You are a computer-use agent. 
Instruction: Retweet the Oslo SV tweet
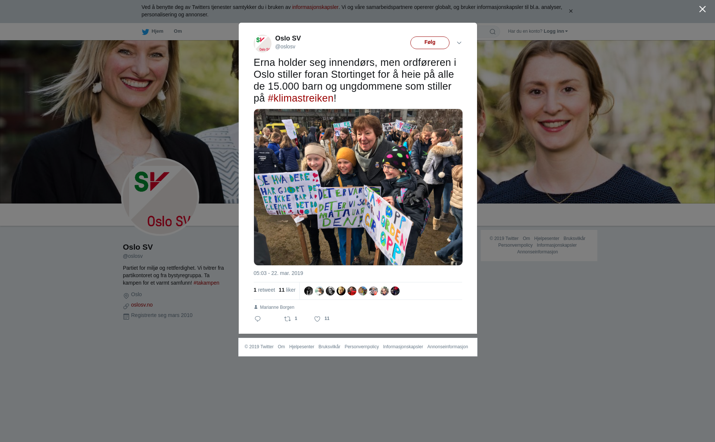click(287, 319)
